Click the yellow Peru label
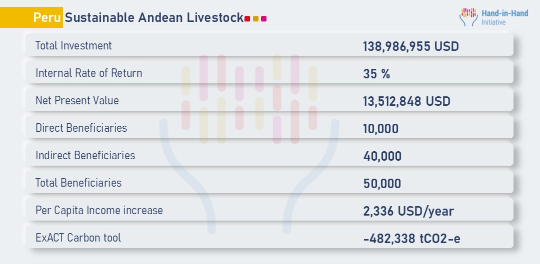The image size is (540, 264). (x=47, y=17)
